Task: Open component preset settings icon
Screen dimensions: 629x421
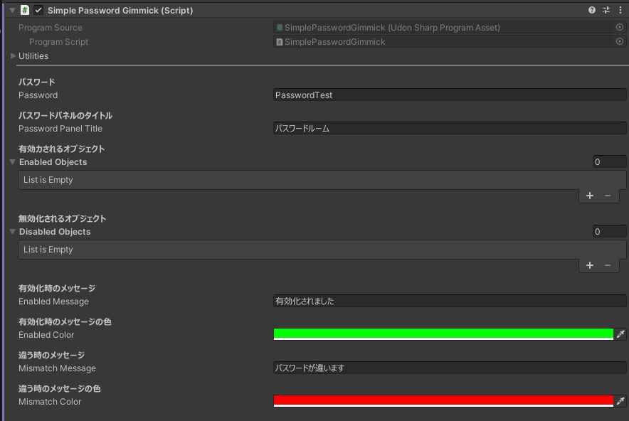Action: tap(606, 10)
